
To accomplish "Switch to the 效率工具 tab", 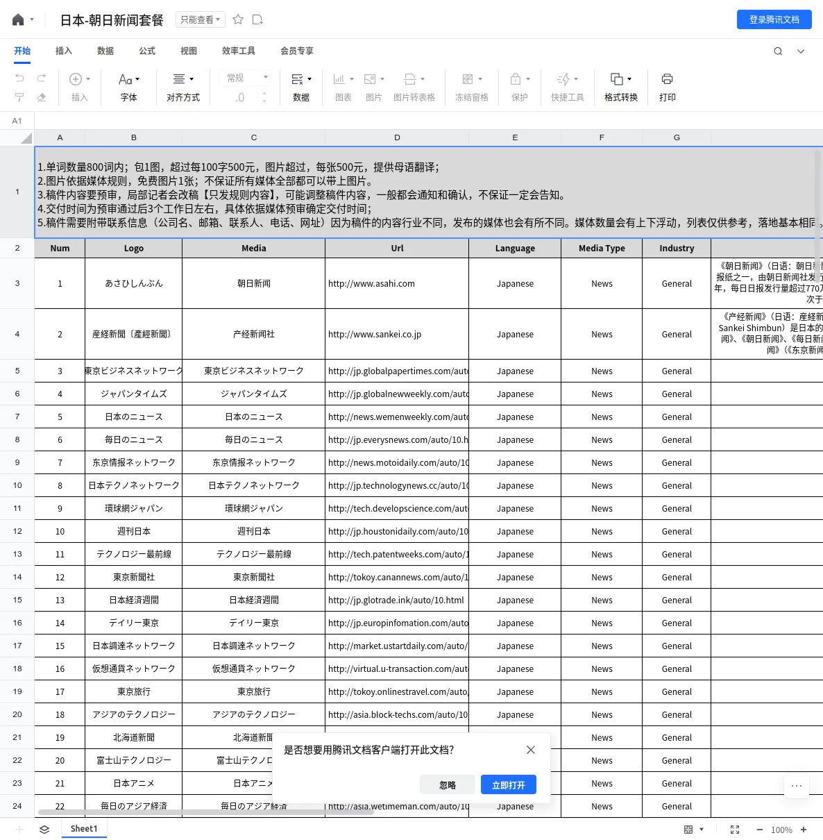I will [239, 51].
